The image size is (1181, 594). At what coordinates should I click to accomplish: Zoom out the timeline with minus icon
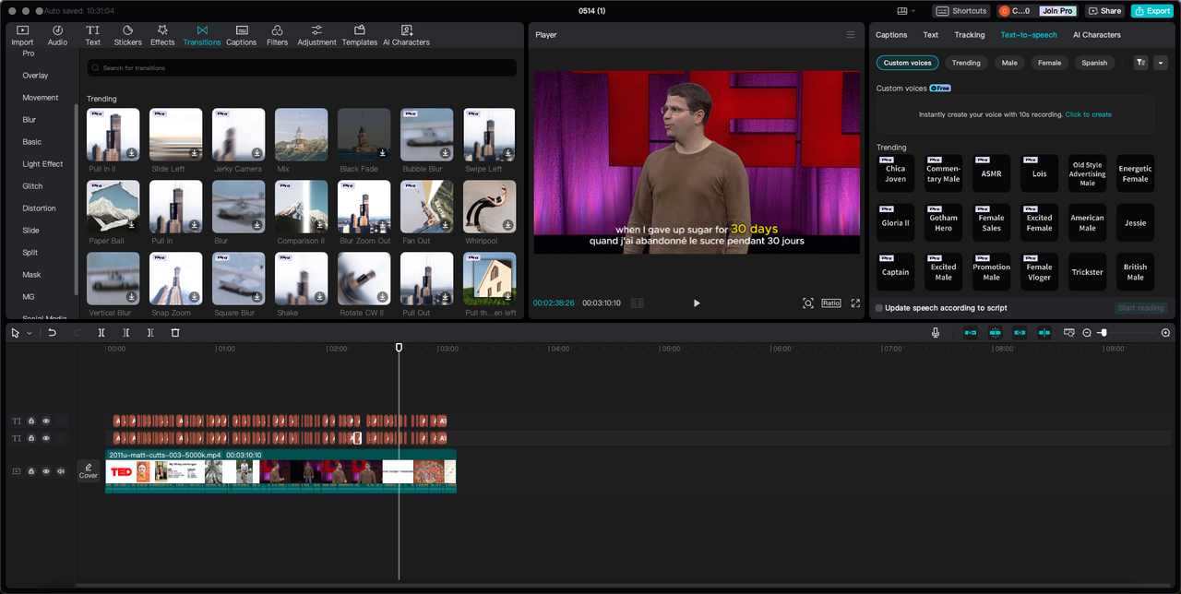(x=1087, y=332)
